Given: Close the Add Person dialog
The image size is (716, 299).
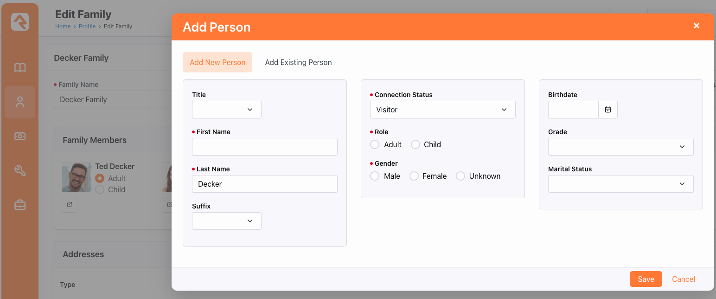Looking at the screenshot, I should pyautogui.click(x=696, y=26).
